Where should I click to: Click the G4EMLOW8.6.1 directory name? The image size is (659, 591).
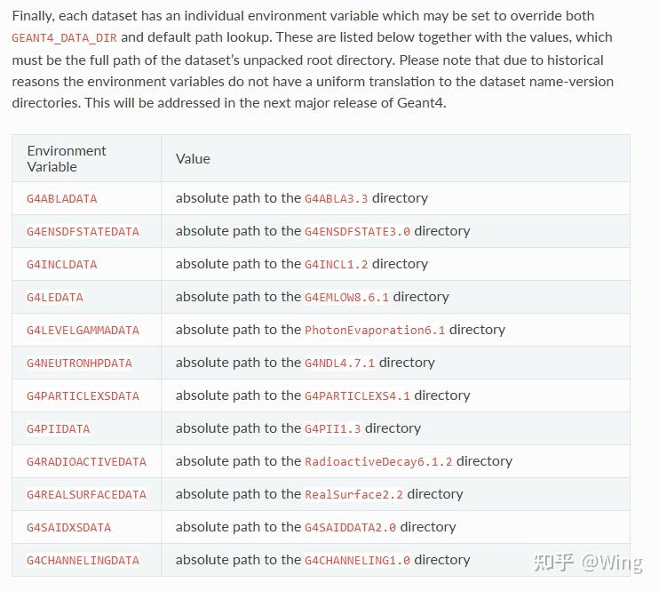(346, 297)
